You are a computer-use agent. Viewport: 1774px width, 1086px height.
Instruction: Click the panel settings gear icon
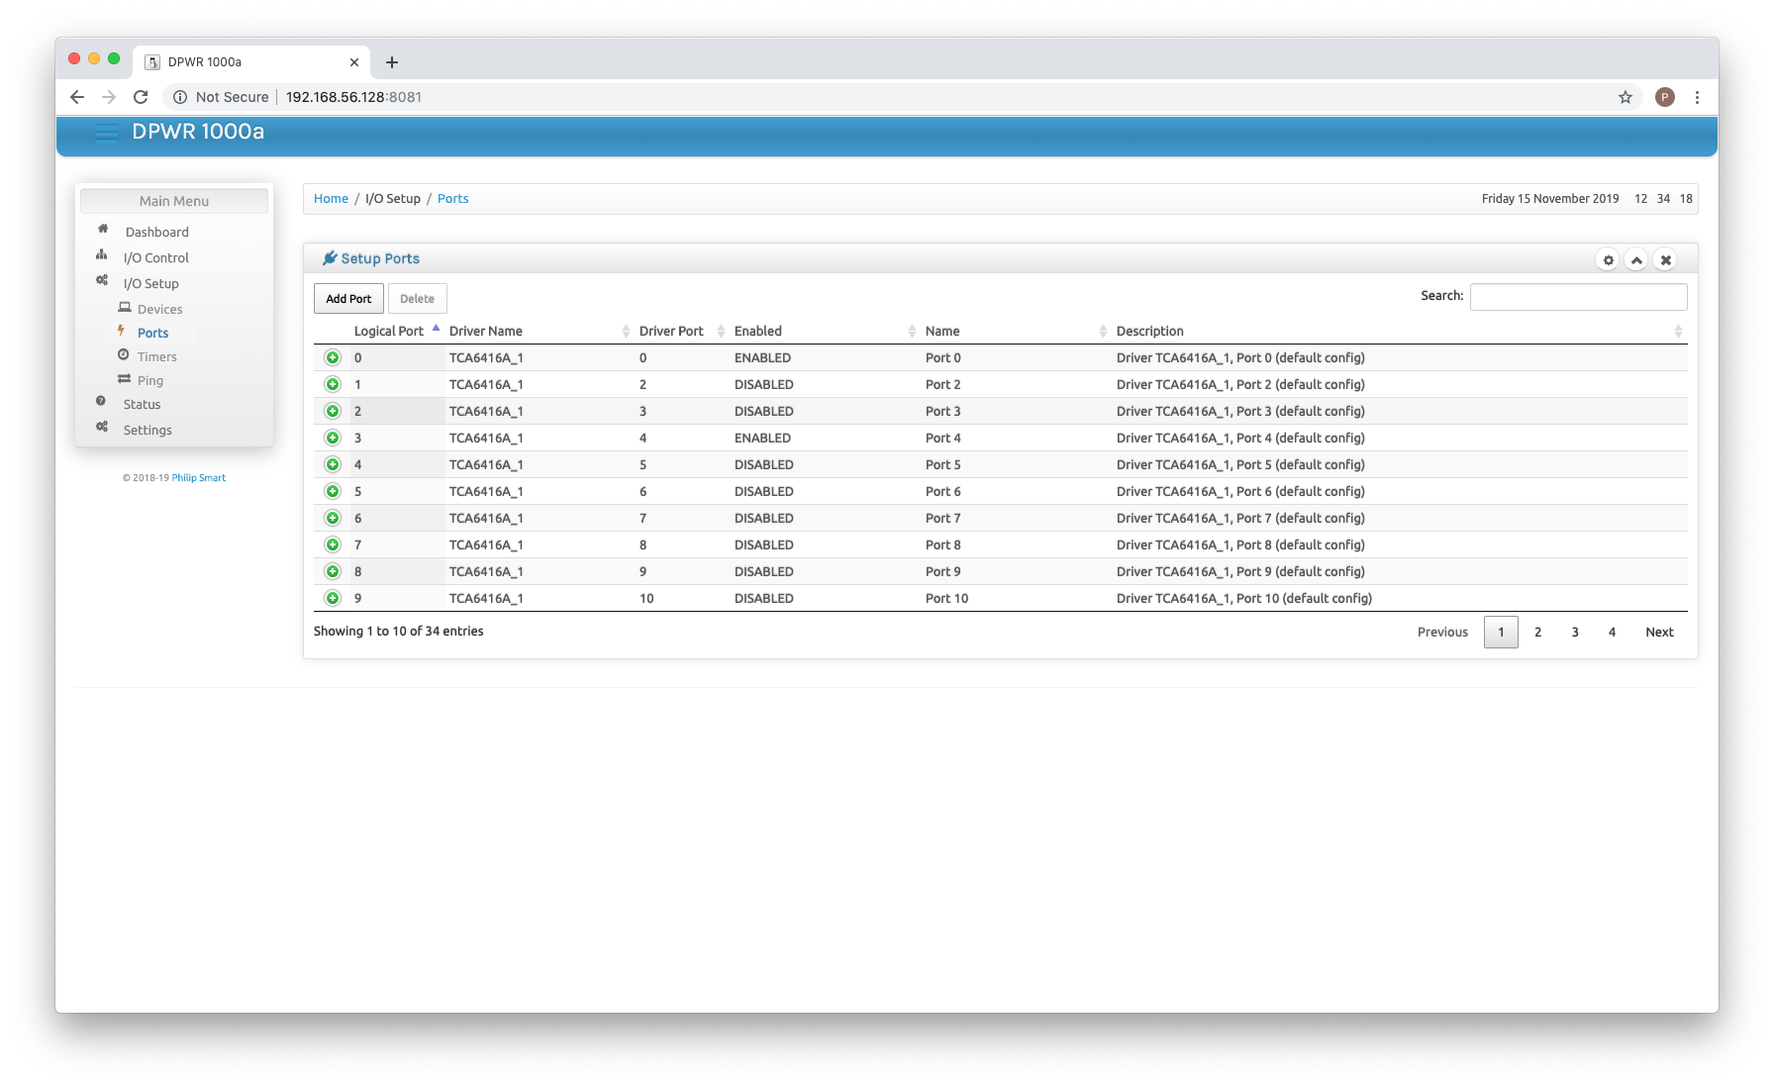(x=1608, y=260)
